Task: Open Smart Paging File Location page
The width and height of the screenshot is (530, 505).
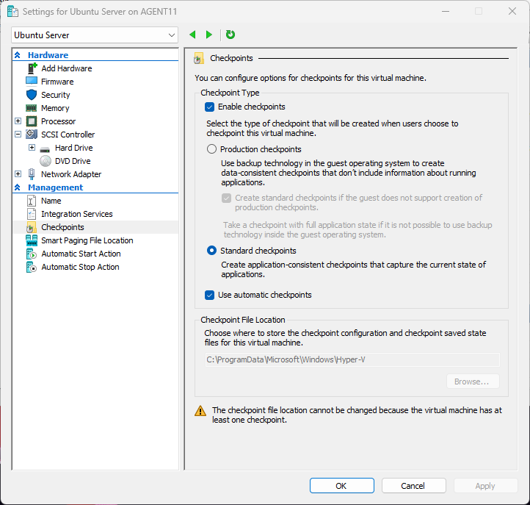Action: point(87,240)
